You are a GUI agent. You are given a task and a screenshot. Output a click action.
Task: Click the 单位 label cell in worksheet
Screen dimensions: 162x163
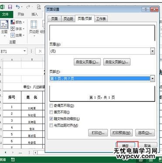click(34, 87)
